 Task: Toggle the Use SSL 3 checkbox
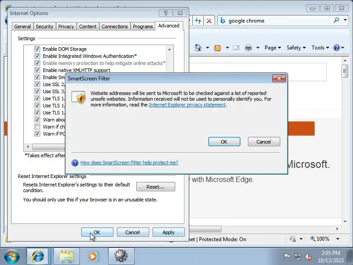(37, 91)
